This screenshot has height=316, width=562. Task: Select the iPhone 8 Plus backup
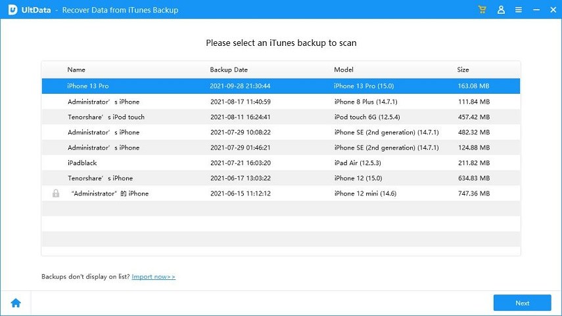281,102
